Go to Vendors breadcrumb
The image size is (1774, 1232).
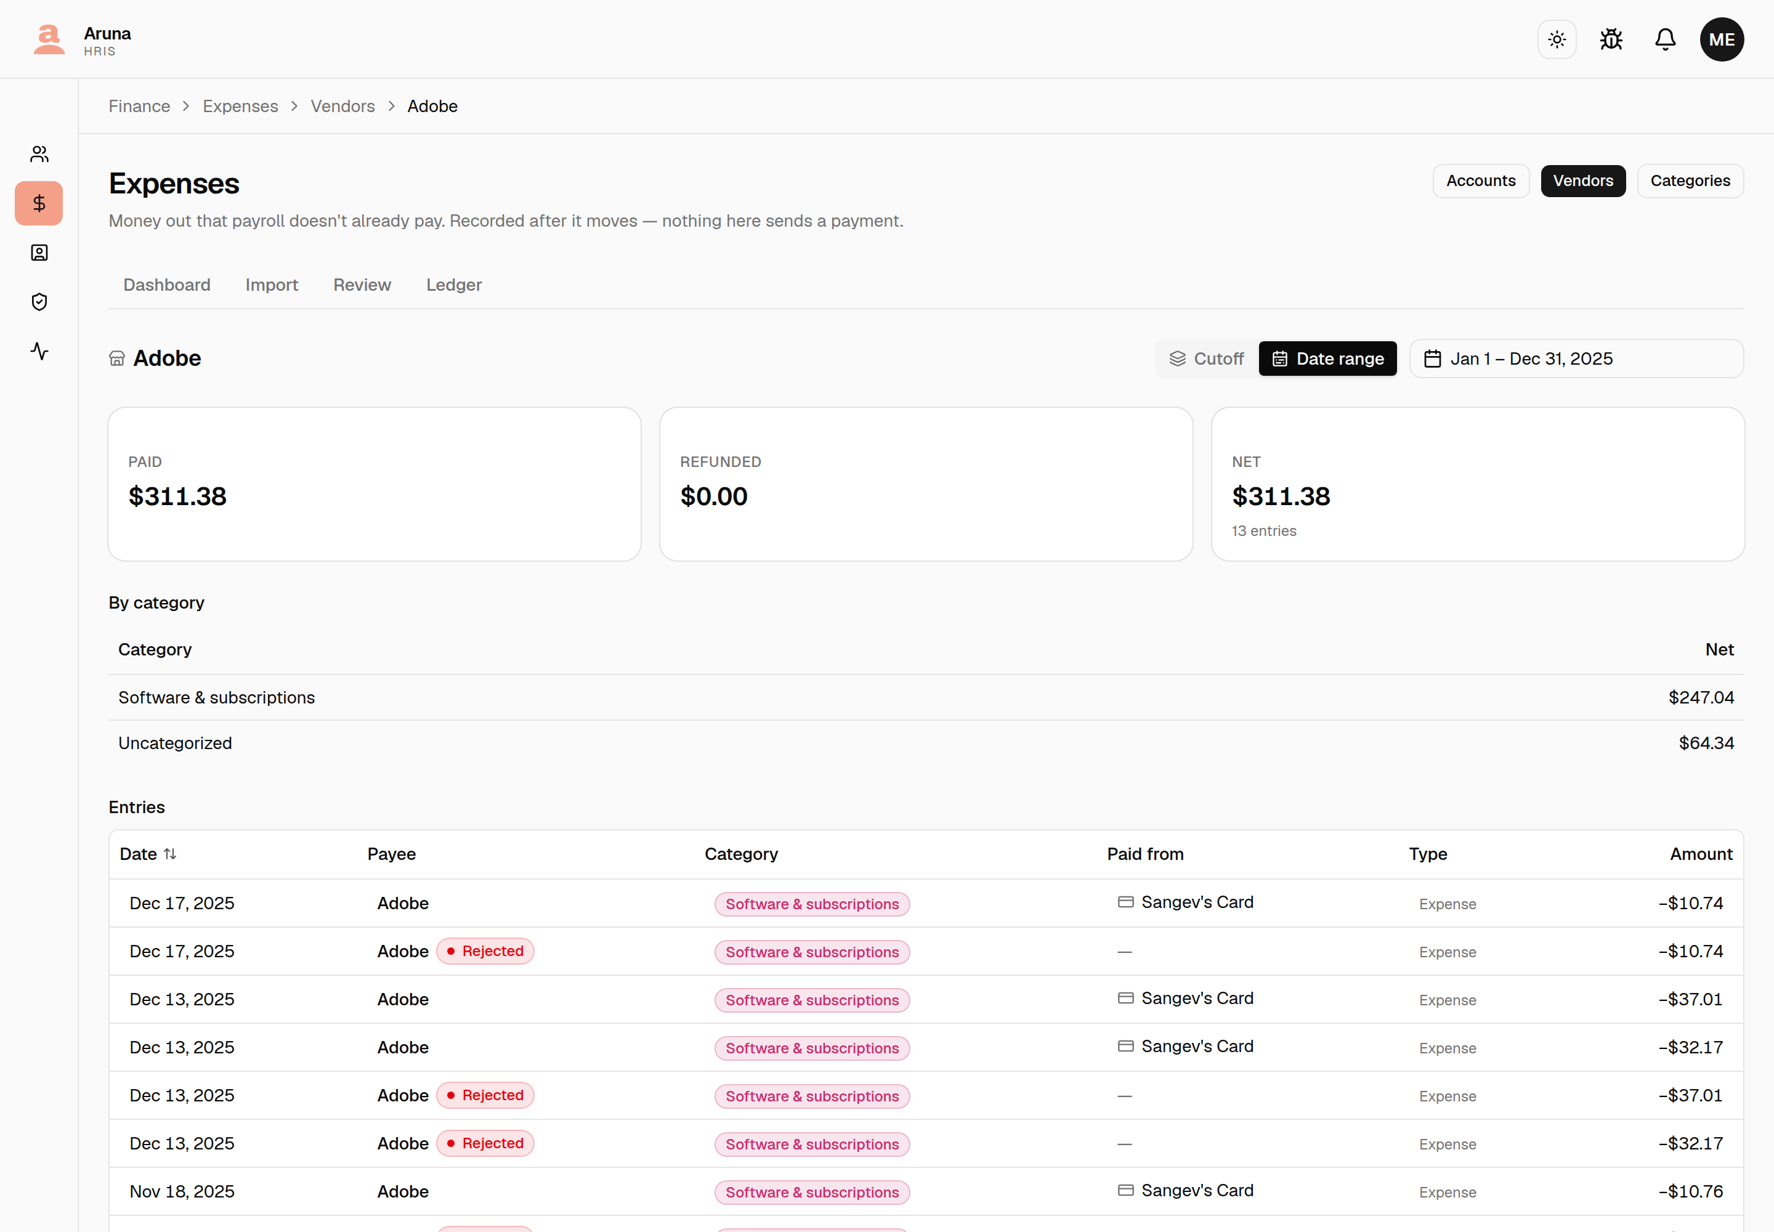click(342, 107)
